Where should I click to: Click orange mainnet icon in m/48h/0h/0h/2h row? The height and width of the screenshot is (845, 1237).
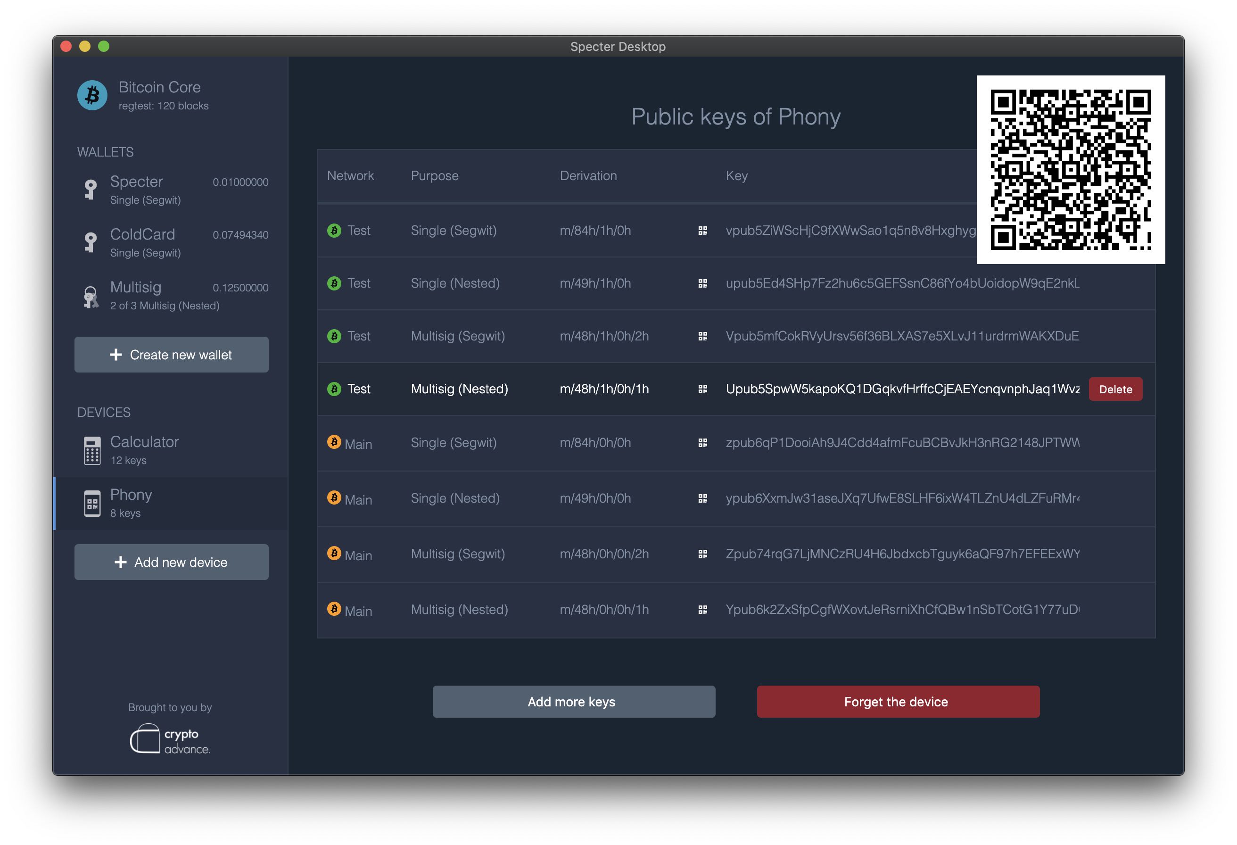coord(334,553)
